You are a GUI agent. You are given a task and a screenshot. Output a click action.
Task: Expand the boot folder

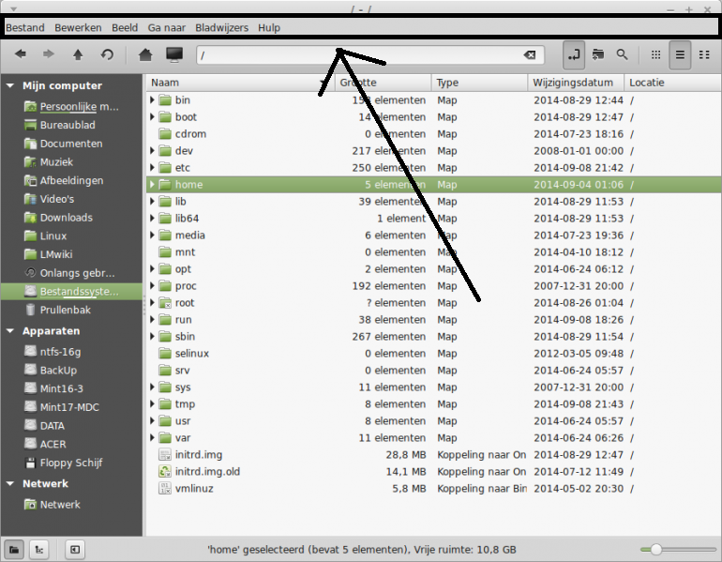(152, 117)
